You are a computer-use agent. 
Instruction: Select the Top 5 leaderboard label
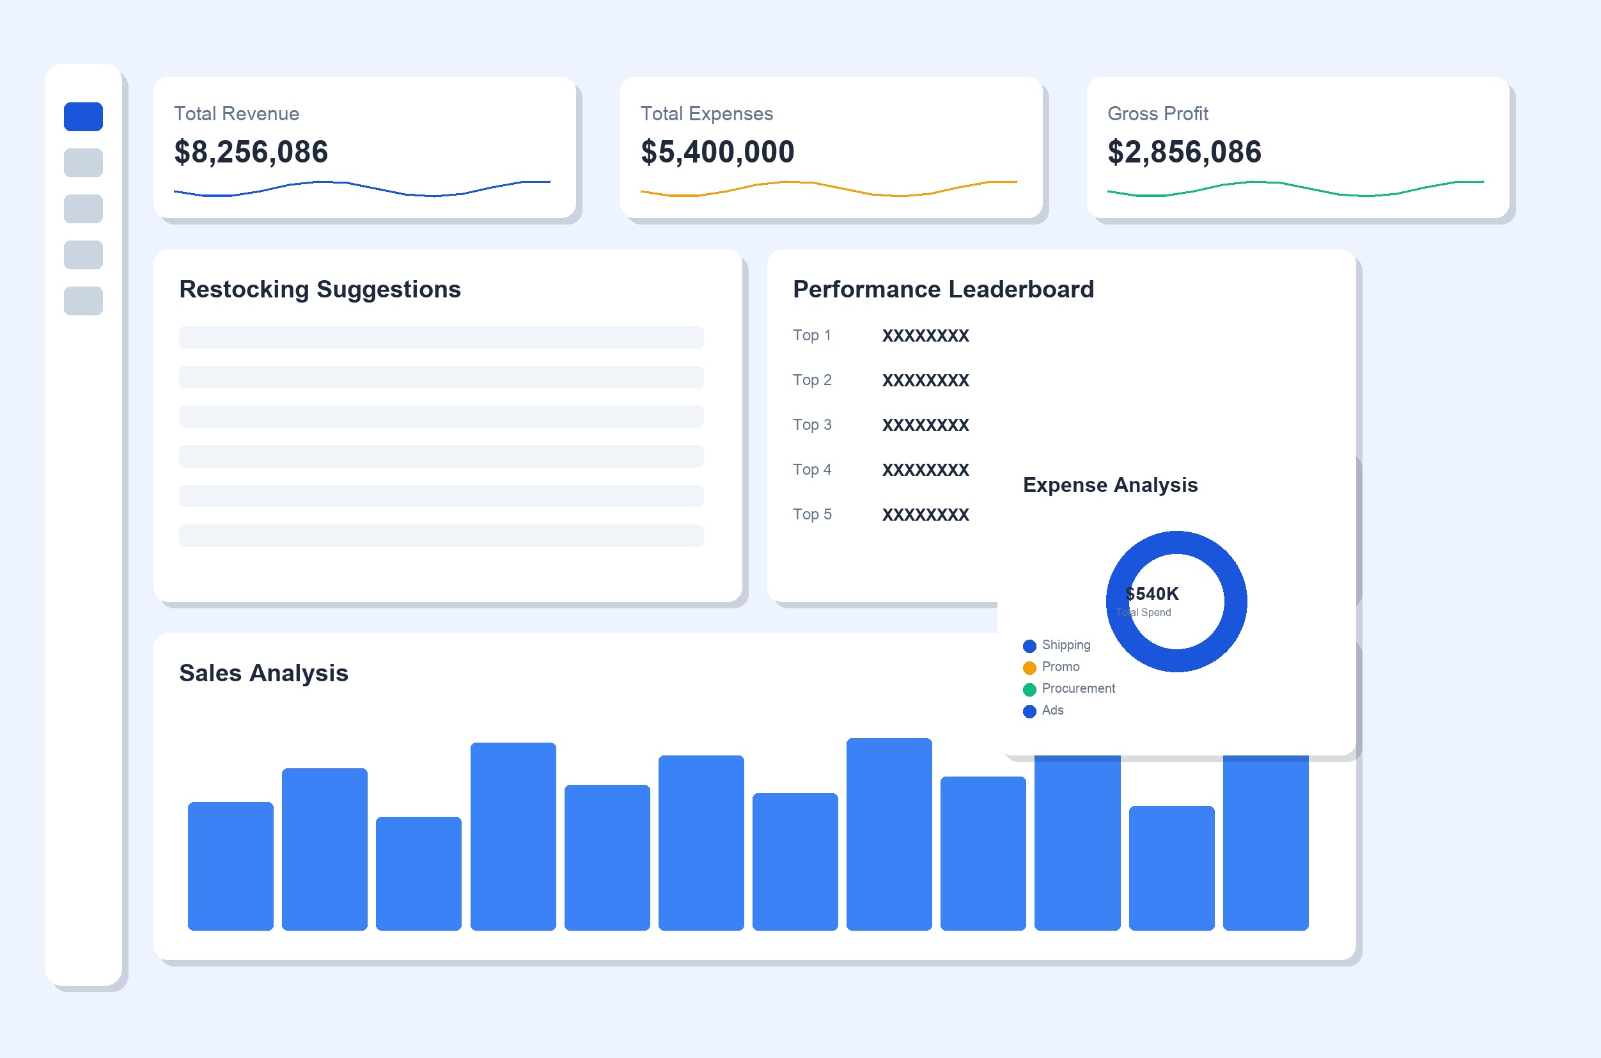point(812,514)
